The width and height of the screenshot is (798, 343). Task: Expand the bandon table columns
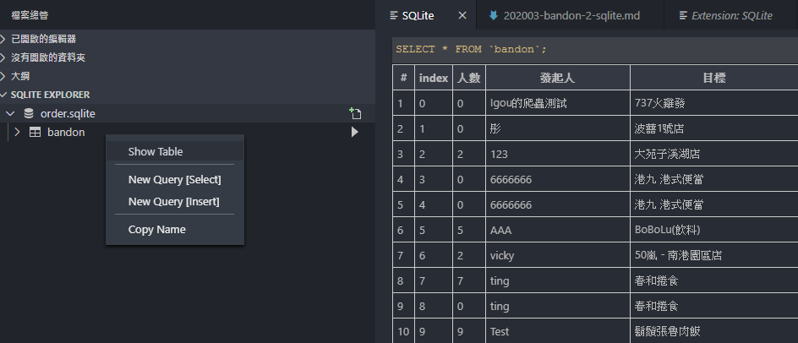[x=17, y=133]
